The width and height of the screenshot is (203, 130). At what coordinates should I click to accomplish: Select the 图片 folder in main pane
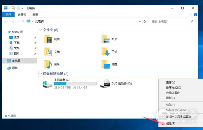point(109,39)
